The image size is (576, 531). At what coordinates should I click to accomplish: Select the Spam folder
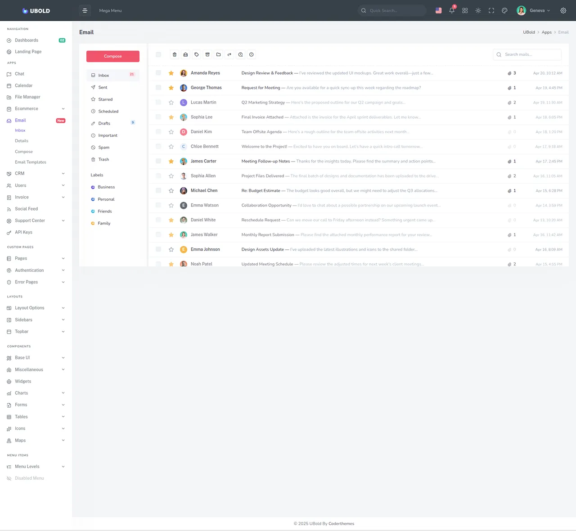[113, 147]
